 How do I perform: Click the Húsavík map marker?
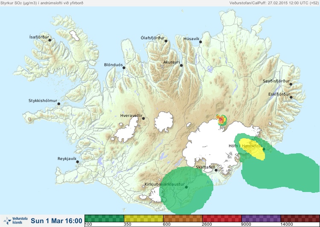click(x=201, y=42)
